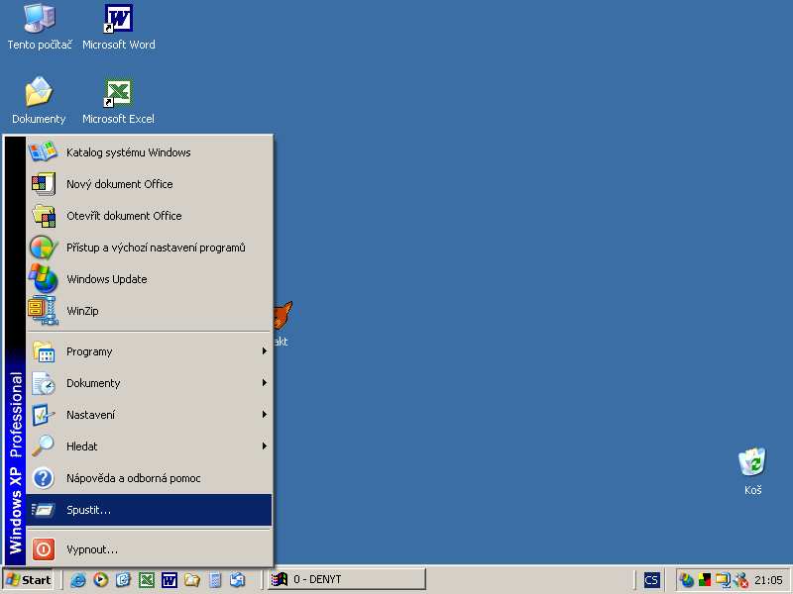
Task: Open folder icon in Quick Launch
Action: point(191,579)
